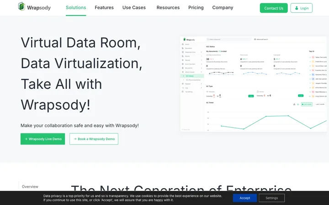Select the 'Last 1 month' trend toggle
329x205 pixels.
coord(319,104)
